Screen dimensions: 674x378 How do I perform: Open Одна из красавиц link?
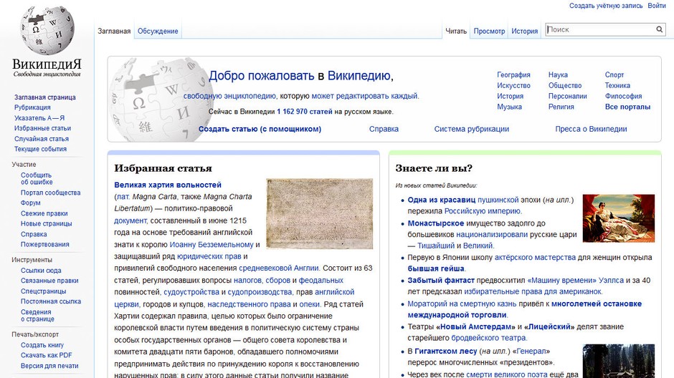coord(442,200)
